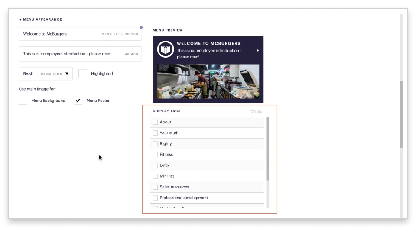Check the Professional development display tag
This screenshot has width=416, height=227.
tap(155, 198)
